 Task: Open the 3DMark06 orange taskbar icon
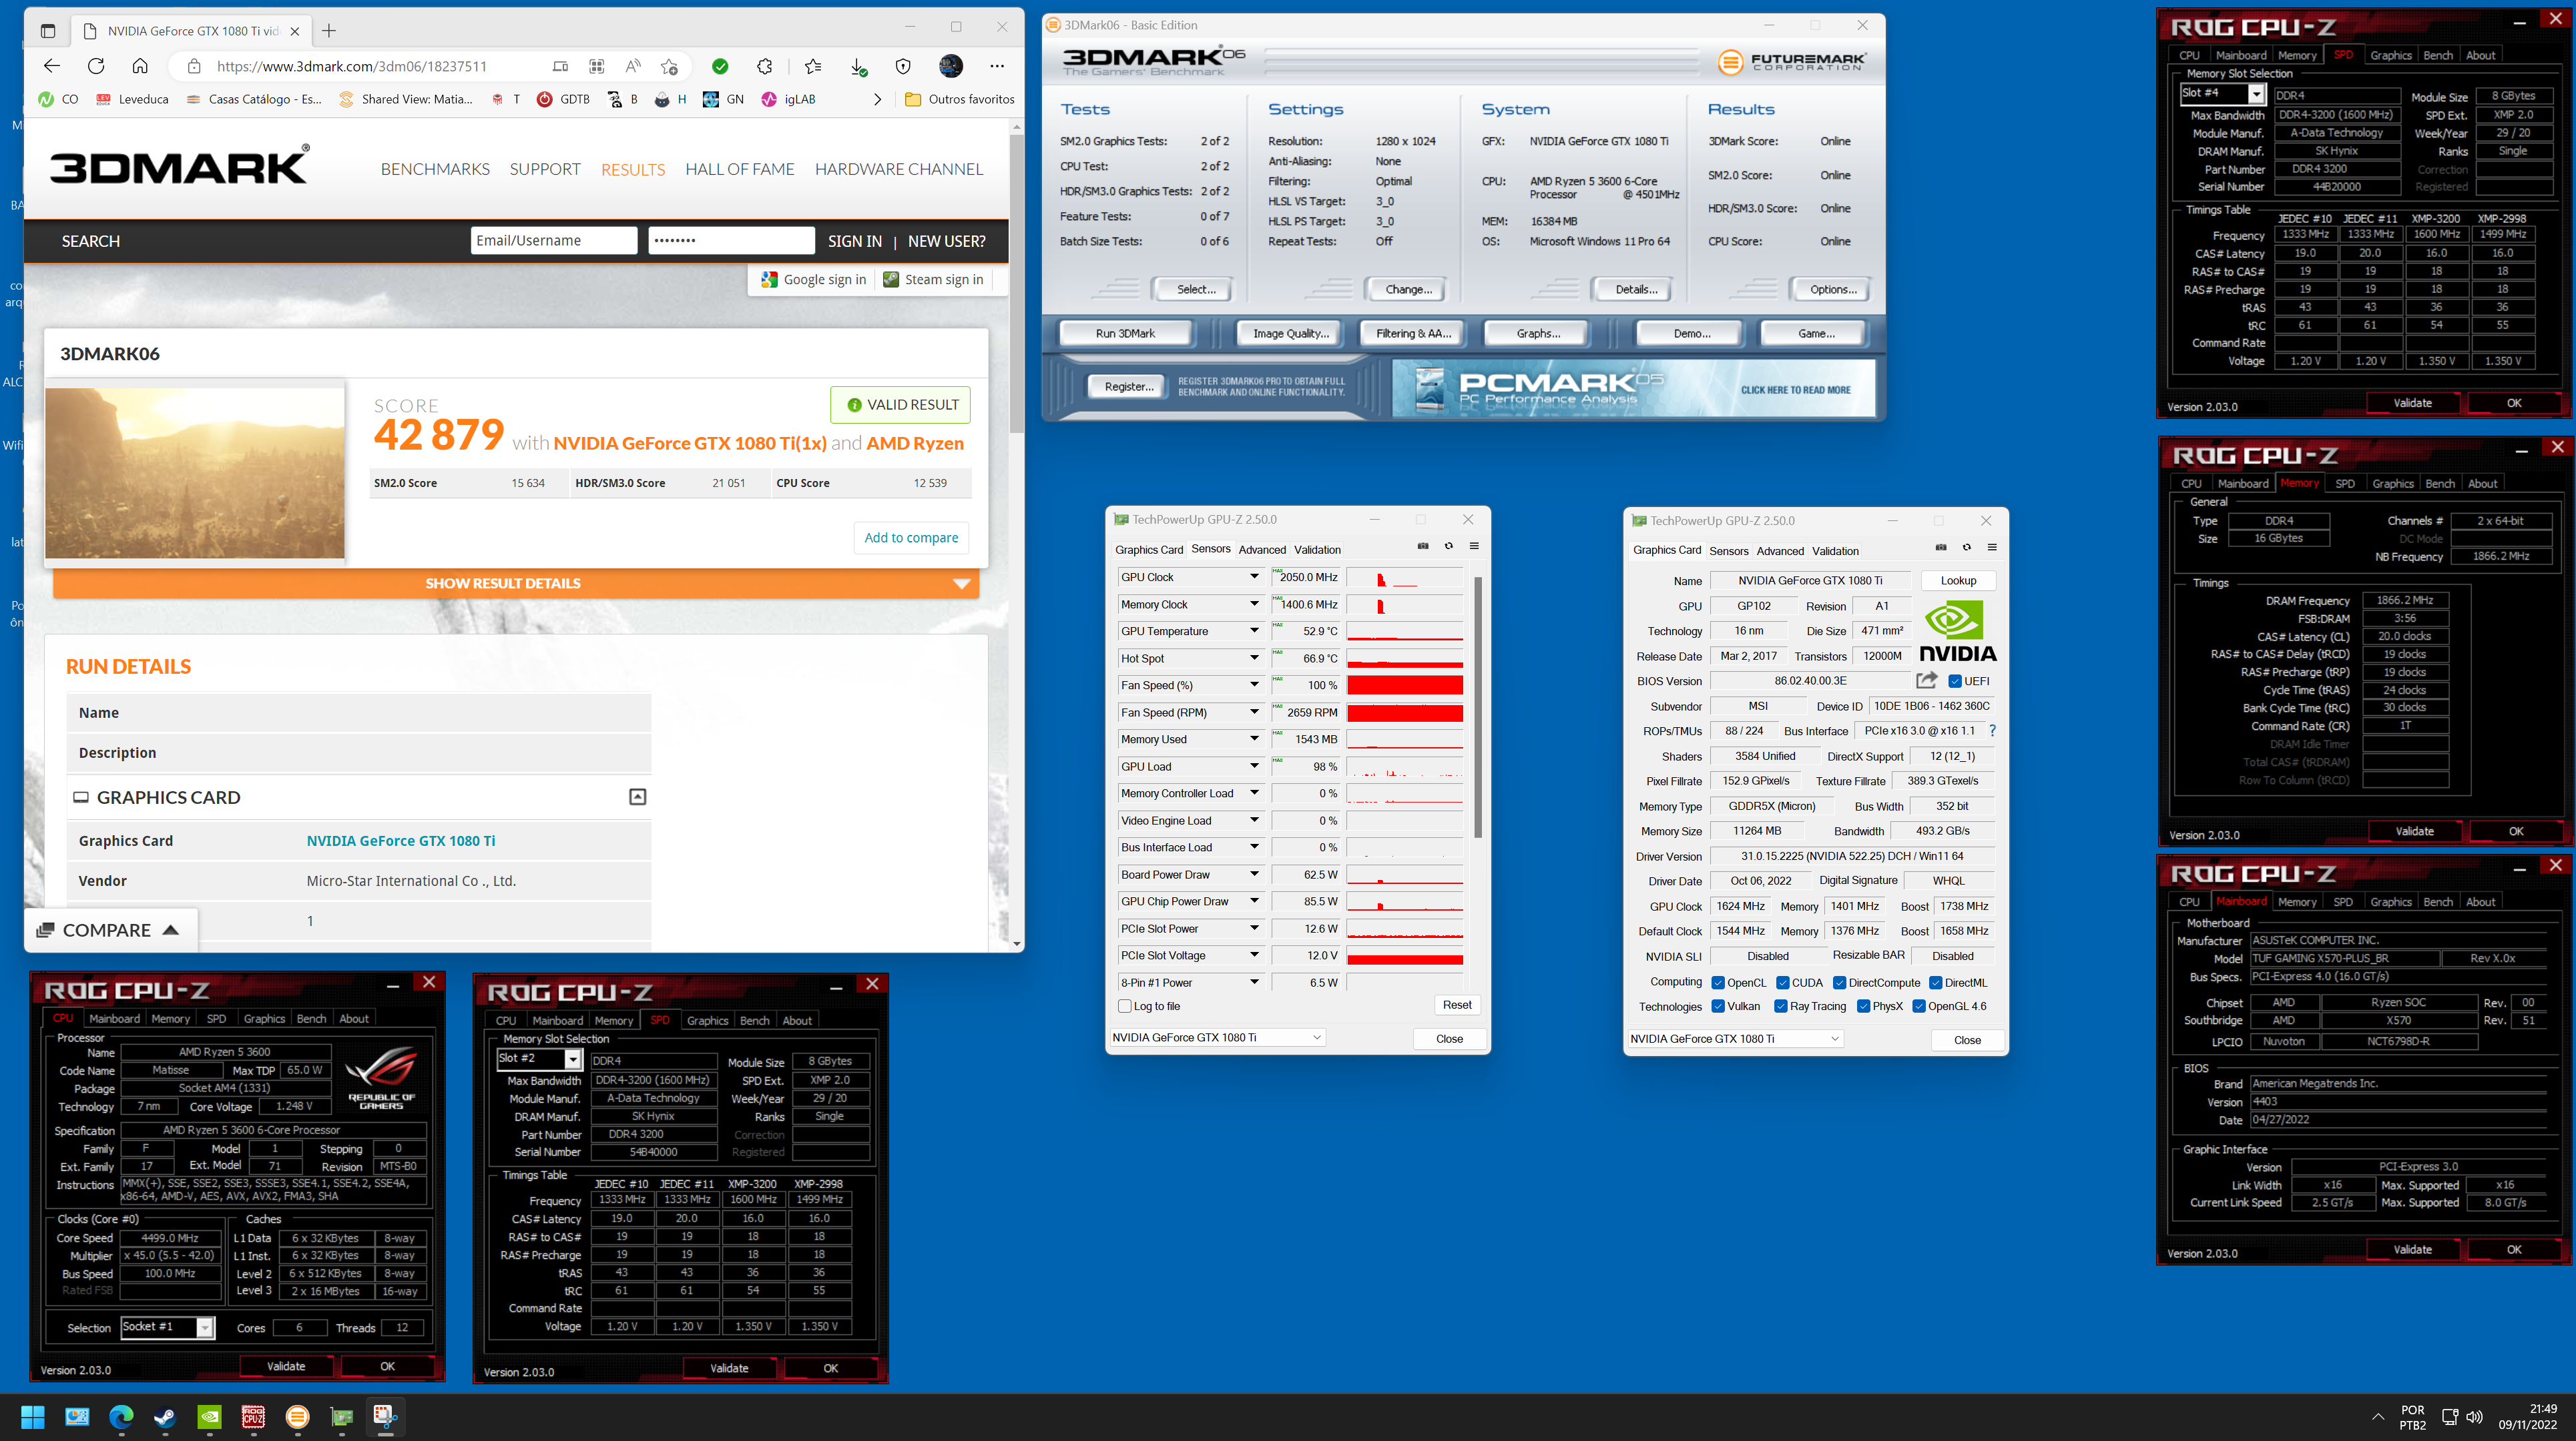pyautogui.click(x=297, y=1416)
